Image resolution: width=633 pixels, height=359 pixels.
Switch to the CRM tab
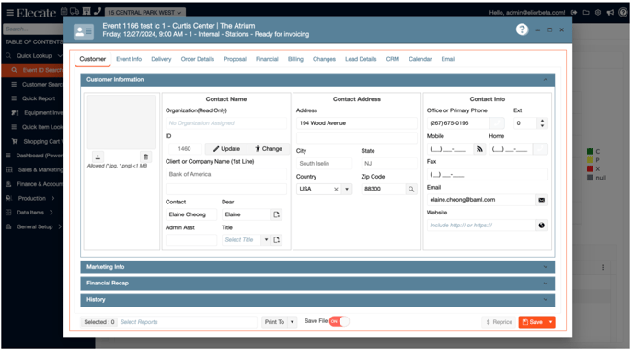[x=392, y=59]
